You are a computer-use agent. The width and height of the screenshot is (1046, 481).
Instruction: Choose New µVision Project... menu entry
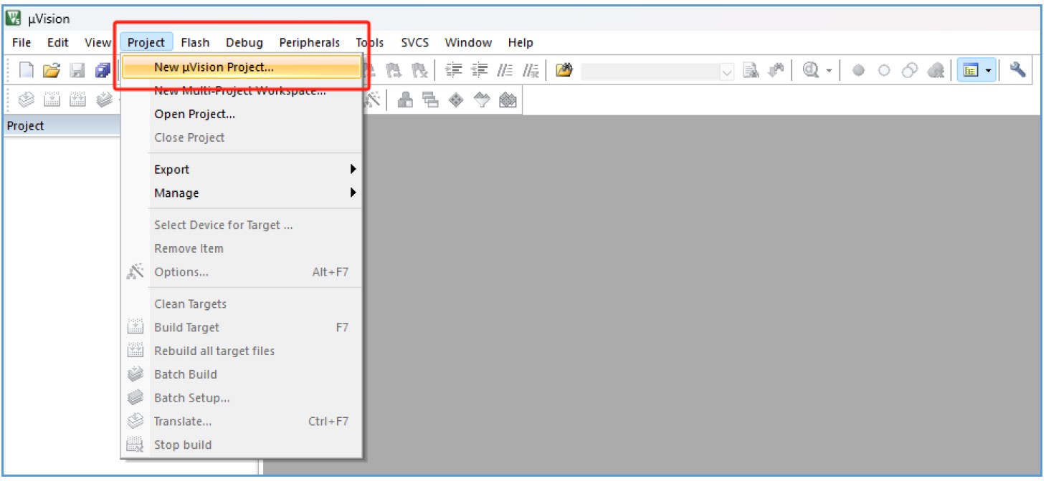pyautogui.click(x=242, y=67)
